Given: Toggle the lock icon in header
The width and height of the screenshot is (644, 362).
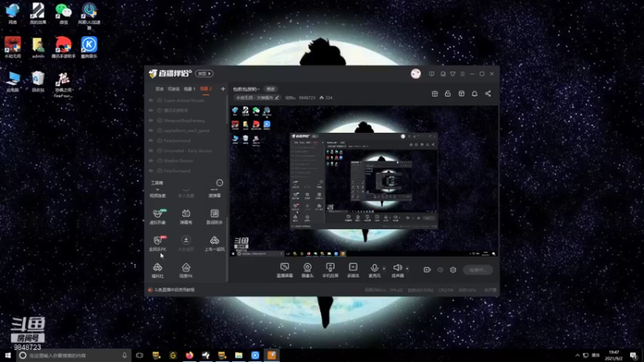Looking at the screenshot, I should pyautogui.click(x=448, y=93).
